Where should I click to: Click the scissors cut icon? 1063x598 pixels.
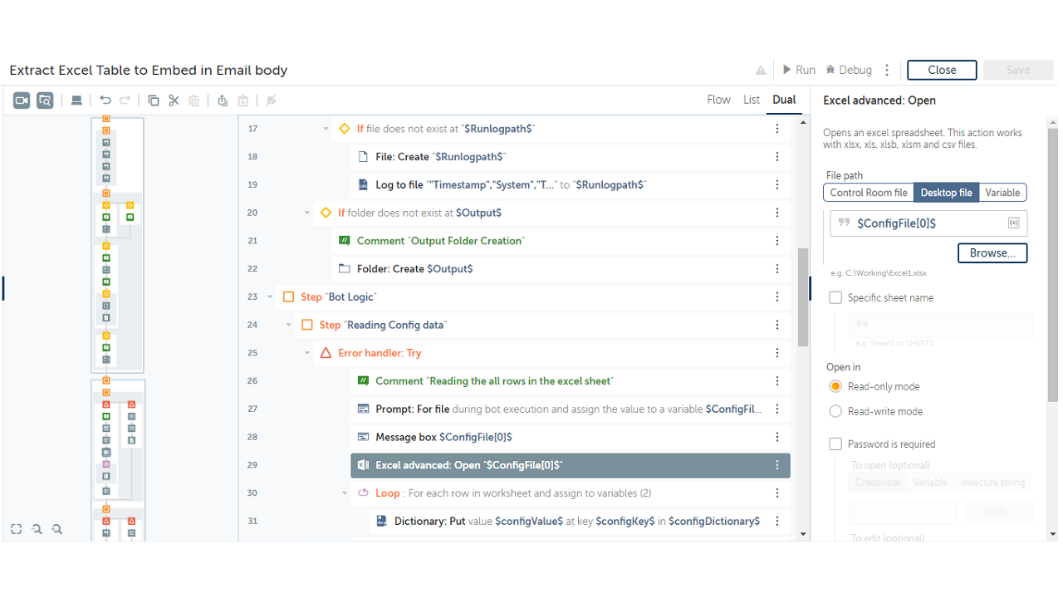click(174, 100)
